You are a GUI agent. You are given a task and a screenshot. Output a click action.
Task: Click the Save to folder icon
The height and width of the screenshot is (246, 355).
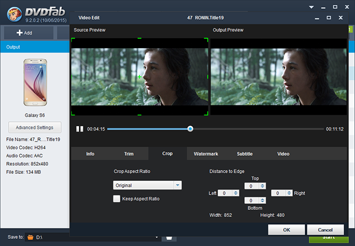(31, 237)
